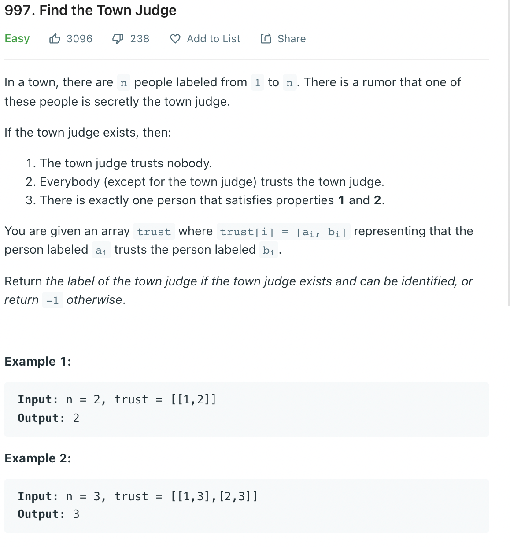Click the trust[i] = [ai, bi] code snippet
Screen dimensions: 510x547
click(x=283, y=232)
